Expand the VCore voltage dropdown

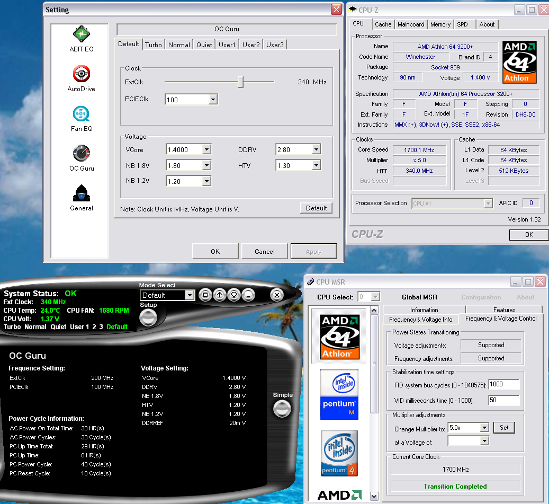[x=206, y=149]
